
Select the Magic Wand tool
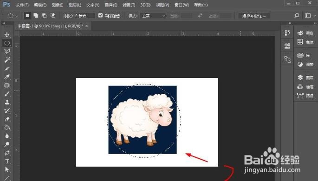coord(7,60)
